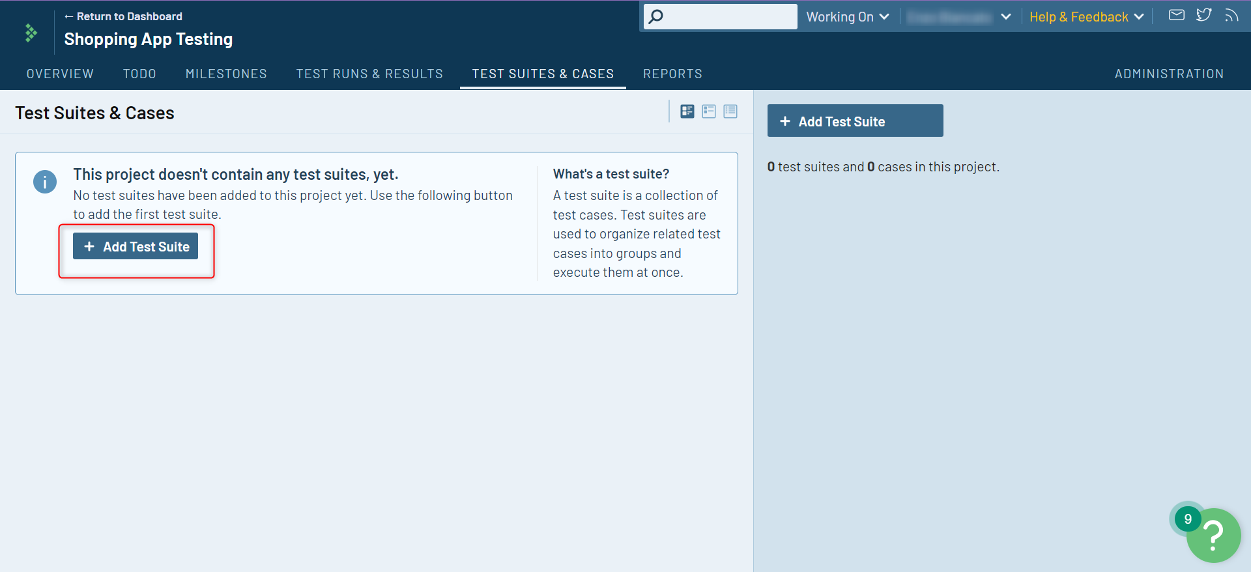Click the magnifier icon in search box
Viewport: 1251px width, 572px height.
pos(656,17)
